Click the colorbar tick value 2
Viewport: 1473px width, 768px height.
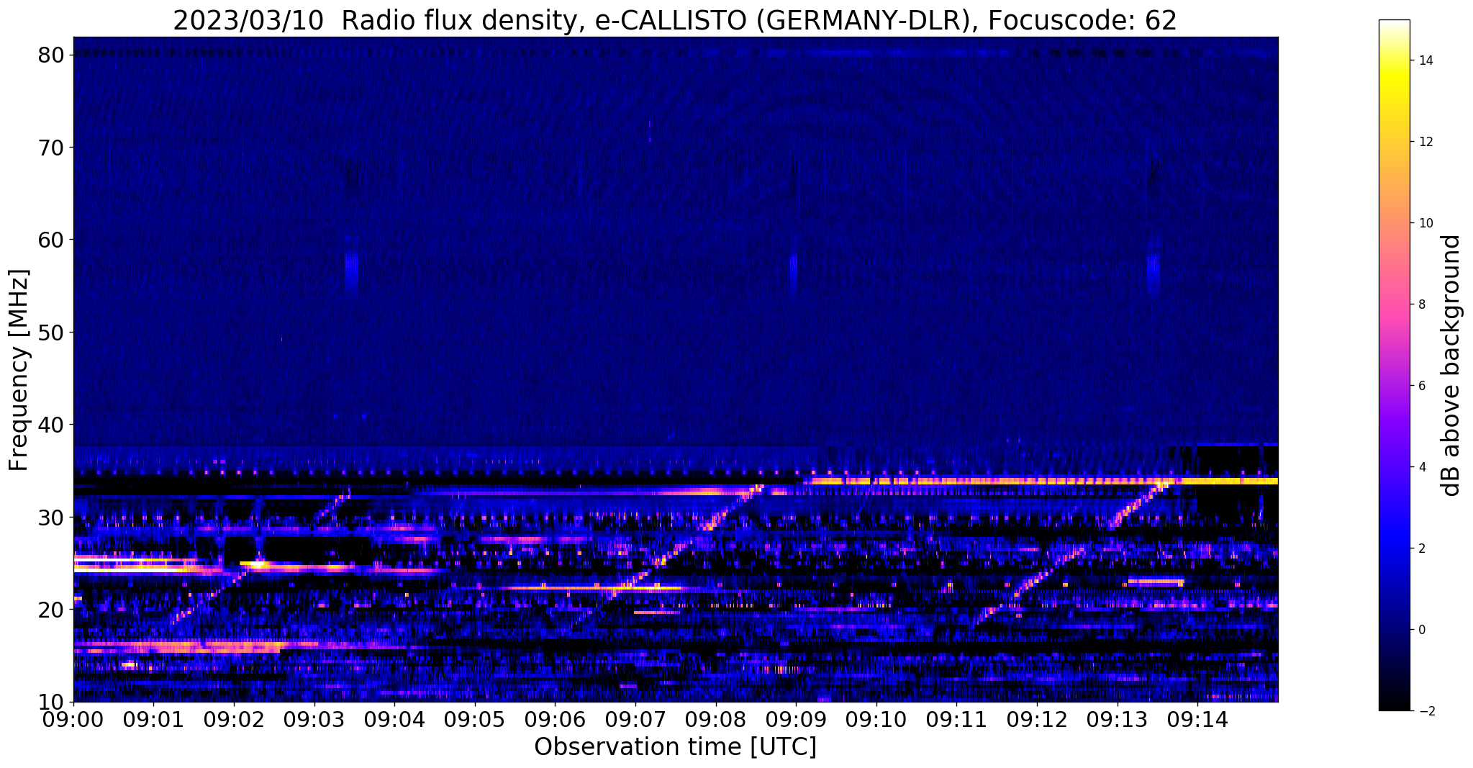tap(1421, 548)
